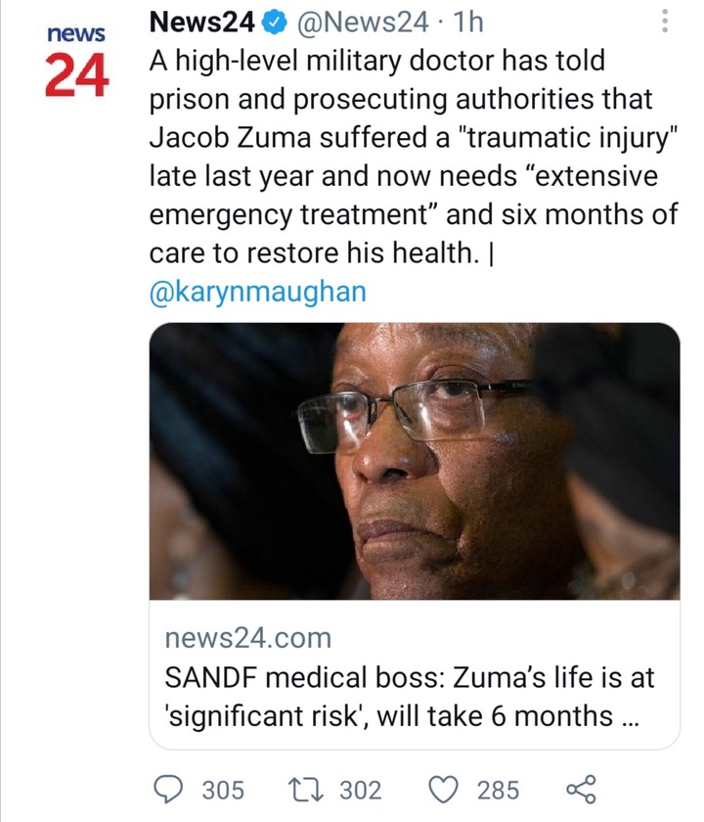This screenshot has height=822, width=704.
Task: Open the SANDF medical boss headline
Action: point(409,697)
